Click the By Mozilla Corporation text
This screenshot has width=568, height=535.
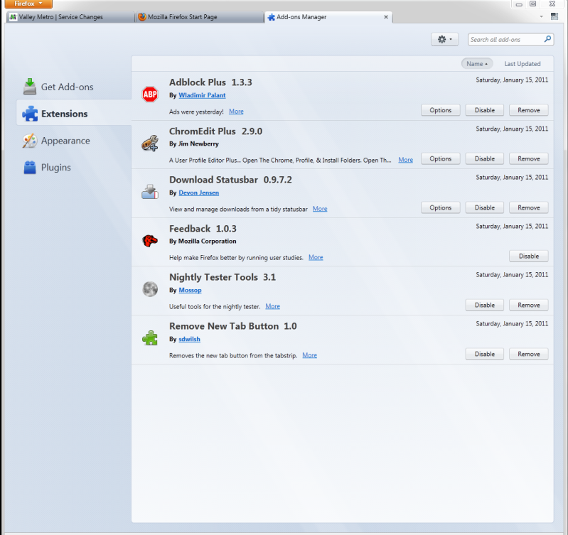[203, 241]
